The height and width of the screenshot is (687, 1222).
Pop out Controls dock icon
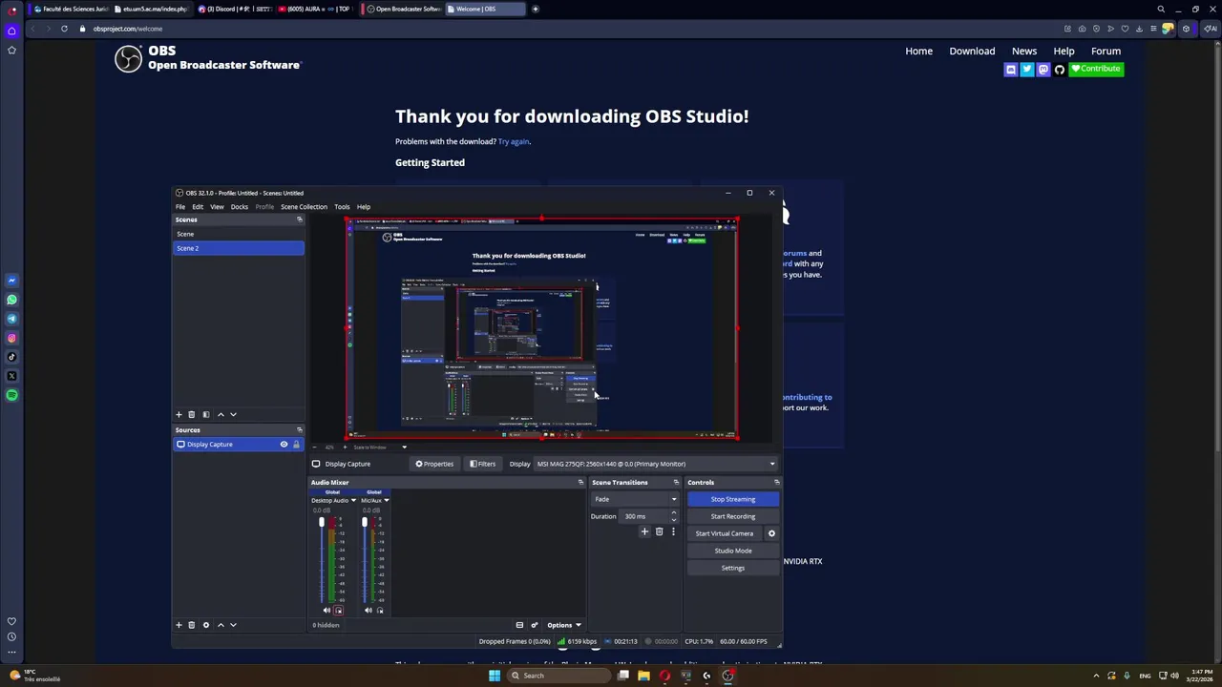click(776, 482)
